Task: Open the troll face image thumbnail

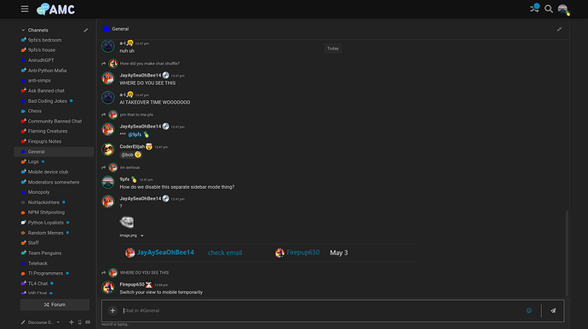Action: point(127,222)
